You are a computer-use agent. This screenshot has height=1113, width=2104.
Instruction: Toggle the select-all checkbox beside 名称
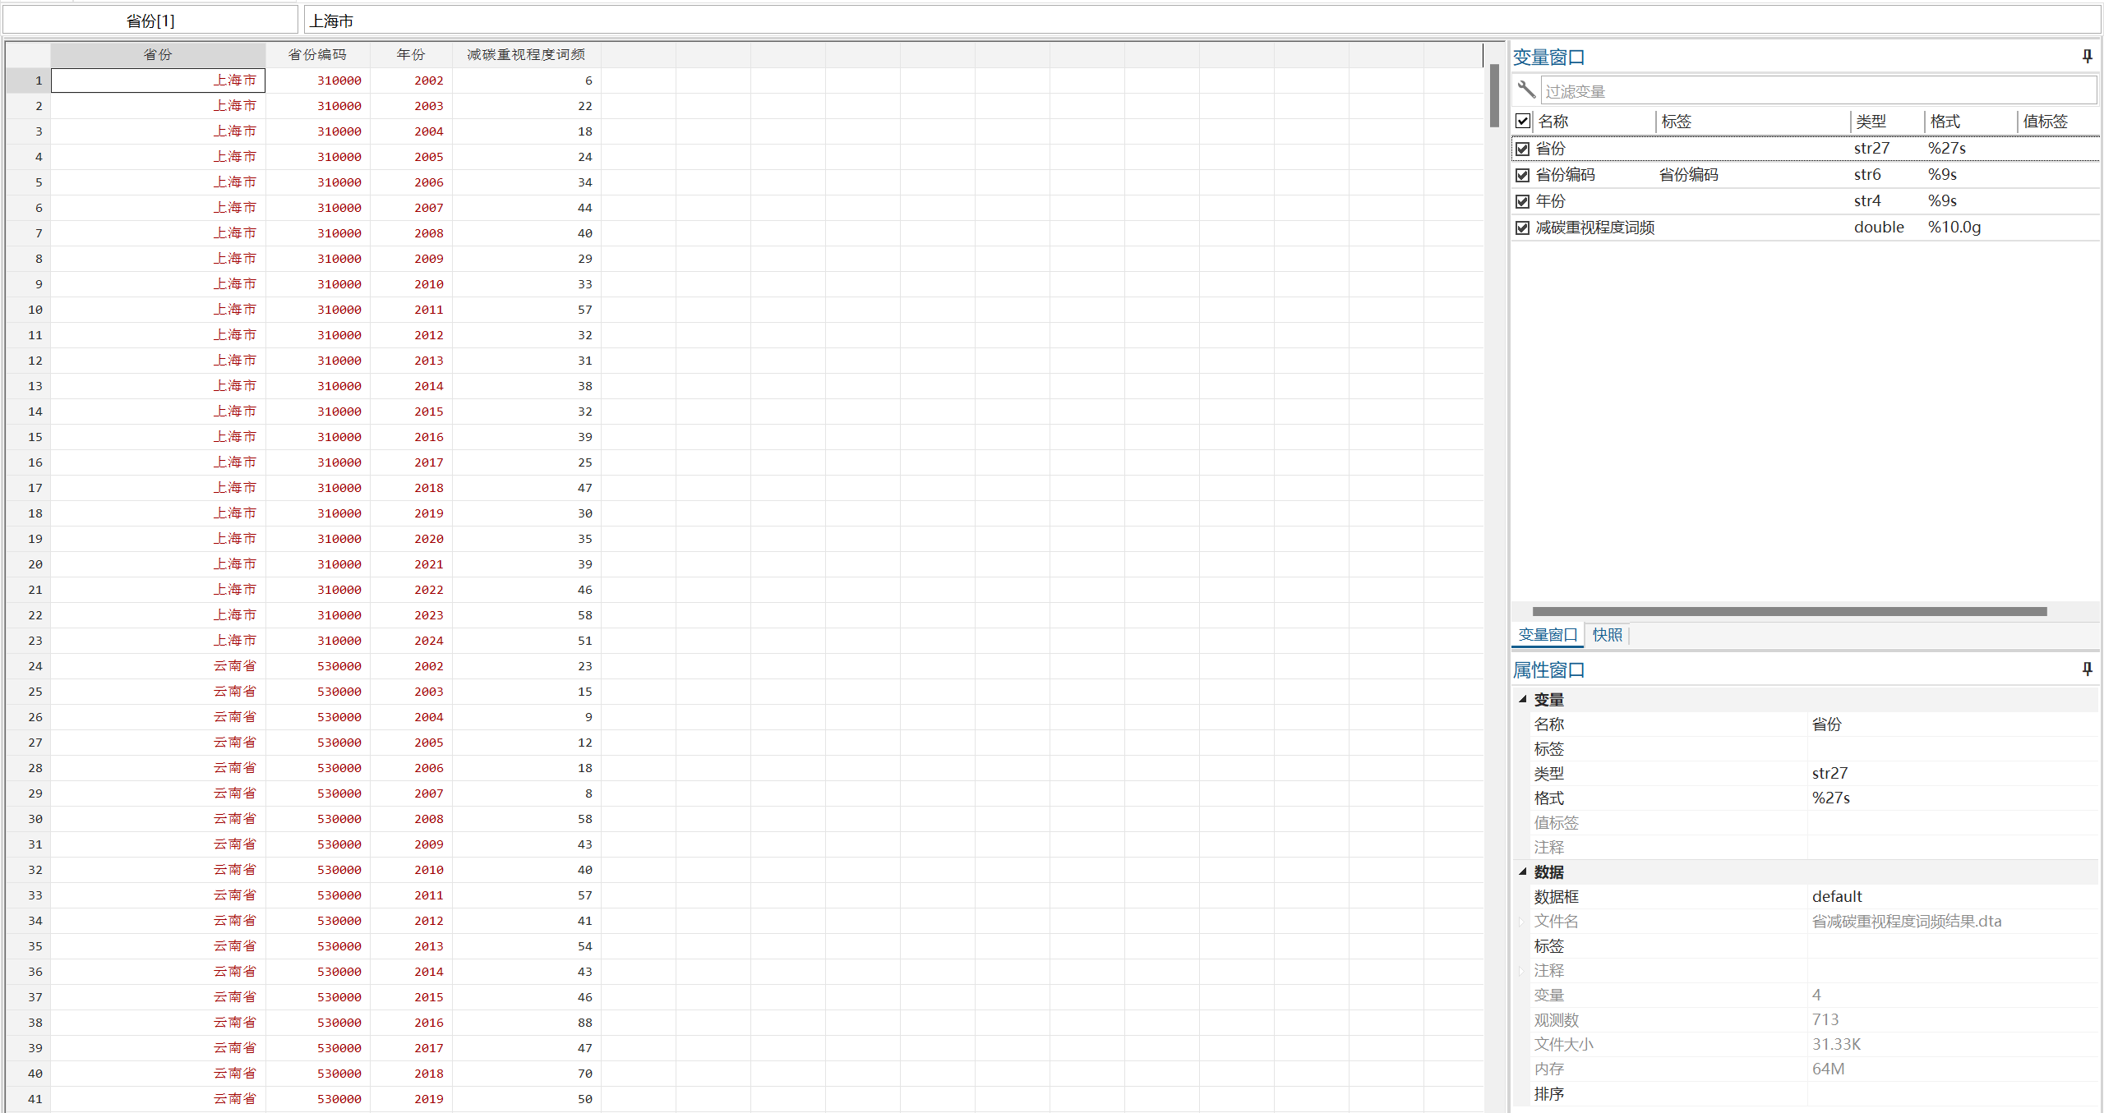[1523, 121]
